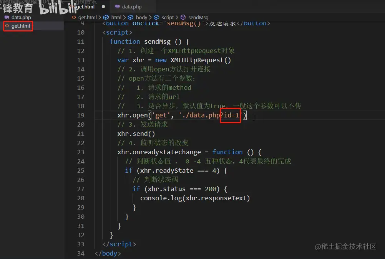Select get.html in the file explorer
The image size is (385, 259).
[x=21, y=26]
